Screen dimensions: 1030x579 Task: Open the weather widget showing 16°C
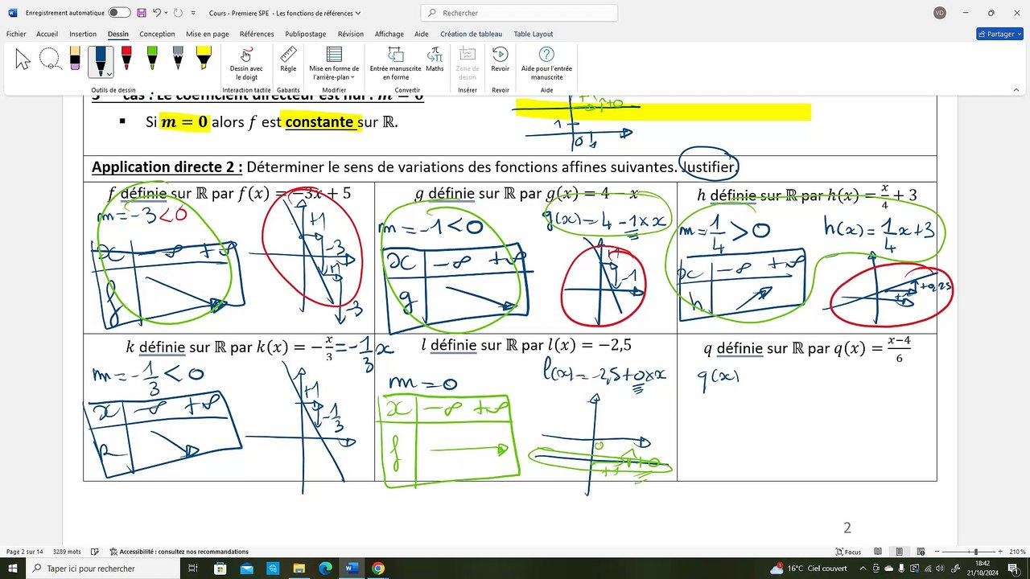point(807,569)
